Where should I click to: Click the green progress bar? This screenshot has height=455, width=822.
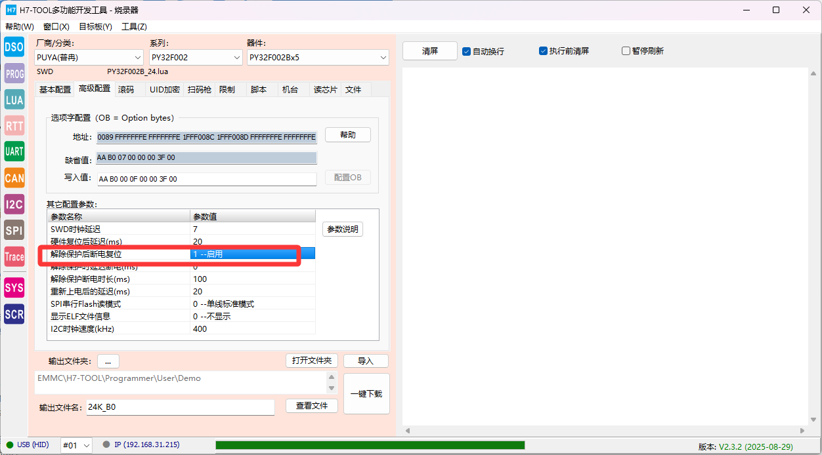[x=370, y=445]
